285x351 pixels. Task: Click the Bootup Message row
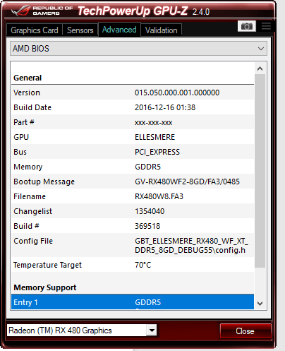133,182
